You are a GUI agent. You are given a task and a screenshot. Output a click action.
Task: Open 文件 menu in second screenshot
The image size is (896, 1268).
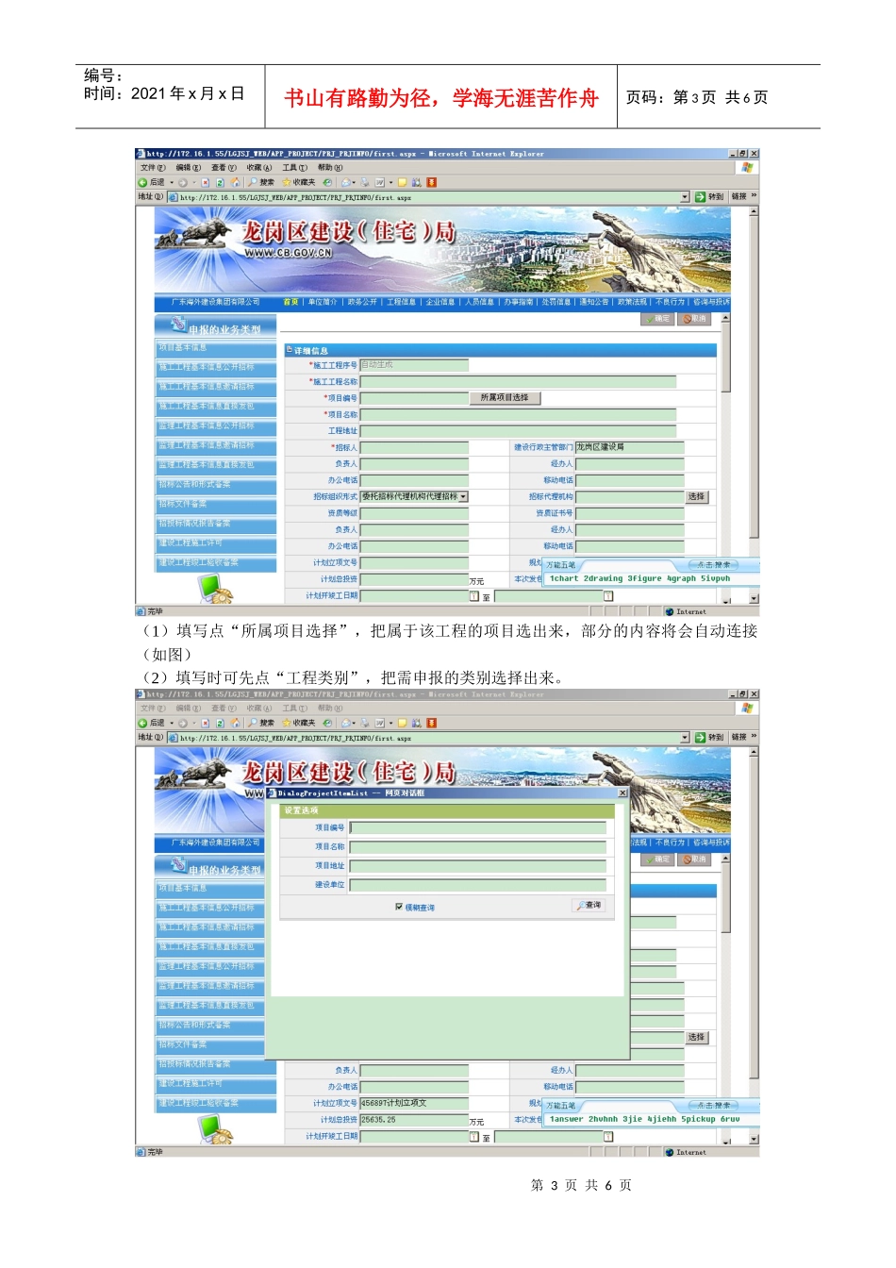coord(153,709)
